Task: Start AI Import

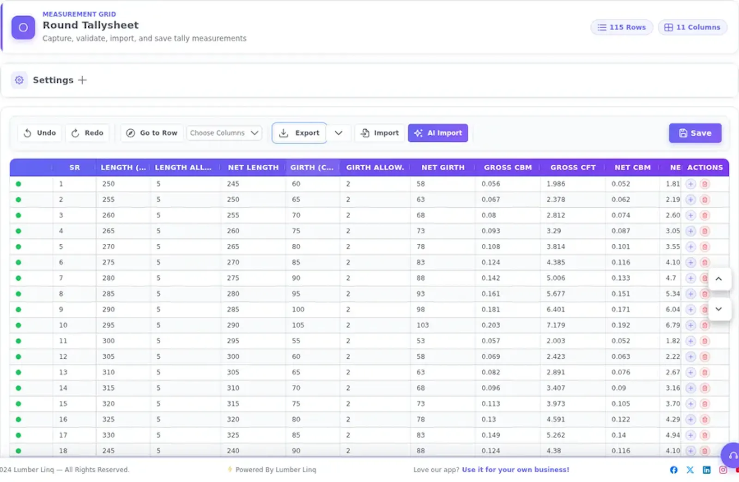Action: [438, 133]
